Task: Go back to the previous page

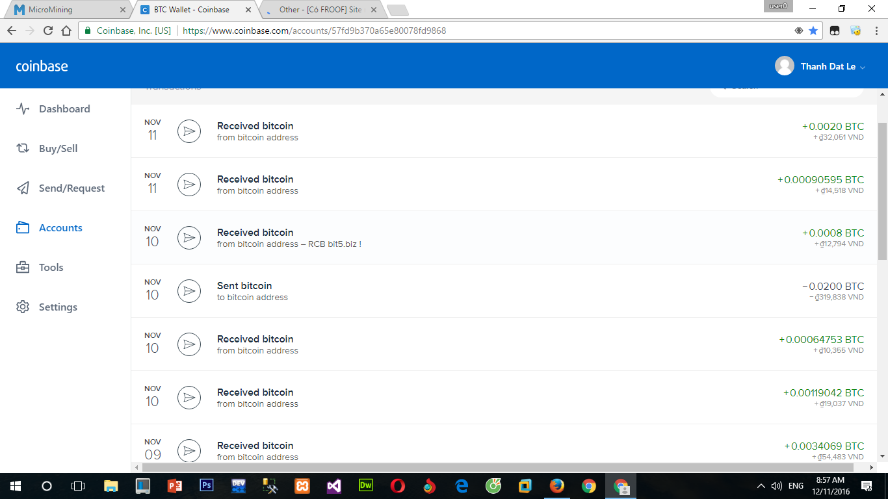Action: 11,31
